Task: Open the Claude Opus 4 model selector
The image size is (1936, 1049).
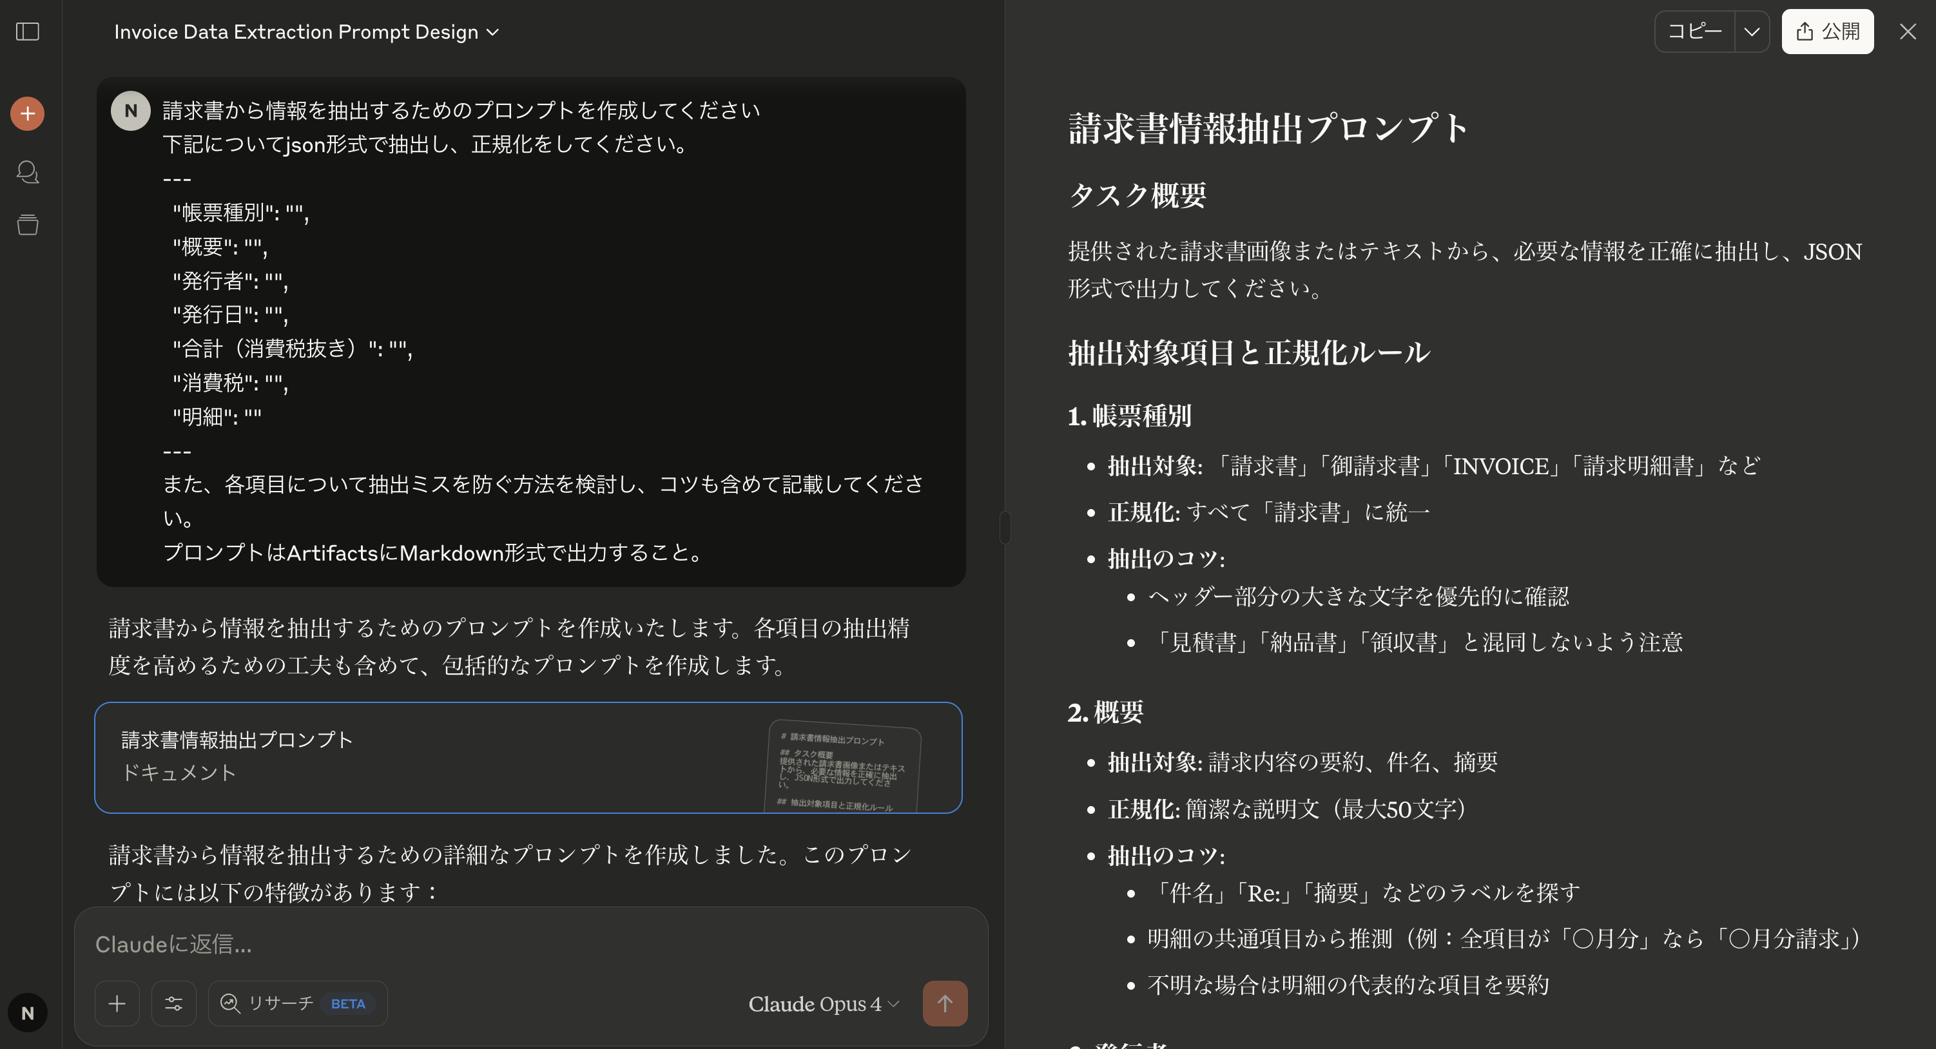Action: [x=824, y=1004]
